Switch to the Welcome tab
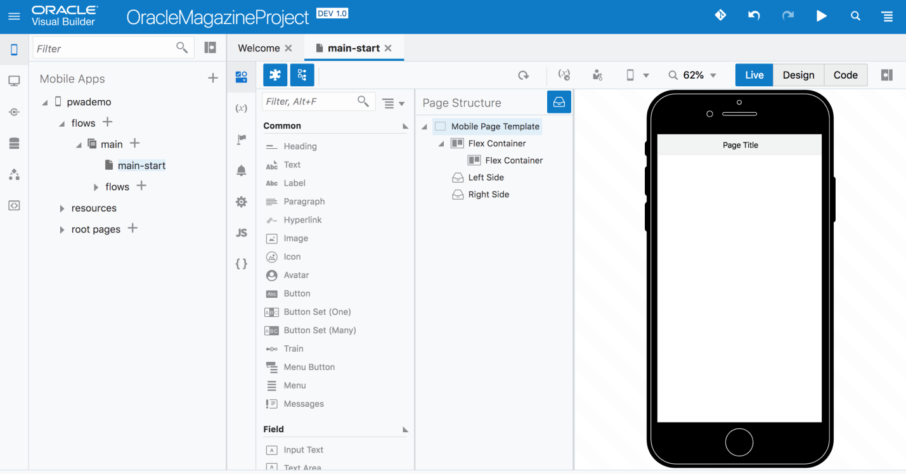Viewport: 906px width, 474px height. pyautogui.click(x=259, y=48)
